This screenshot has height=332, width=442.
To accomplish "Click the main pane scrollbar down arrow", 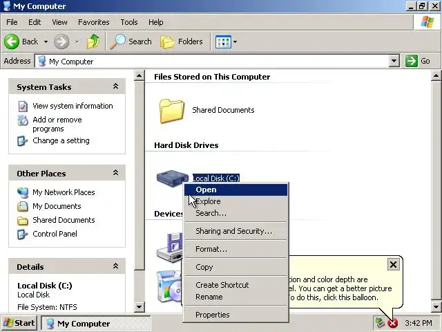I will pos(436,306).
